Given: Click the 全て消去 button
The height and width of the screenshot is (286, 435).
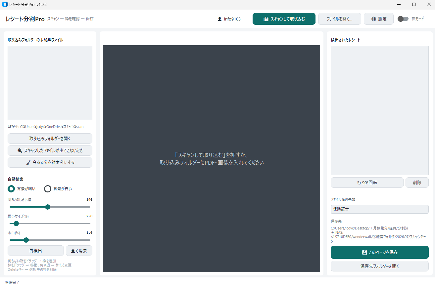Looking at the screenshot, I should [x=79, y=251].
